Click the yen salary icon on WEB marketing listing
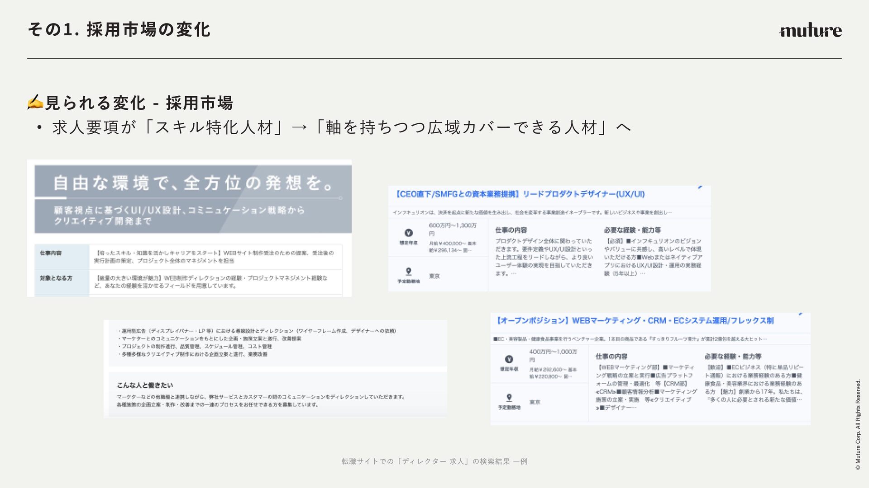The image size is (869, 488). (x=509, y=359)
